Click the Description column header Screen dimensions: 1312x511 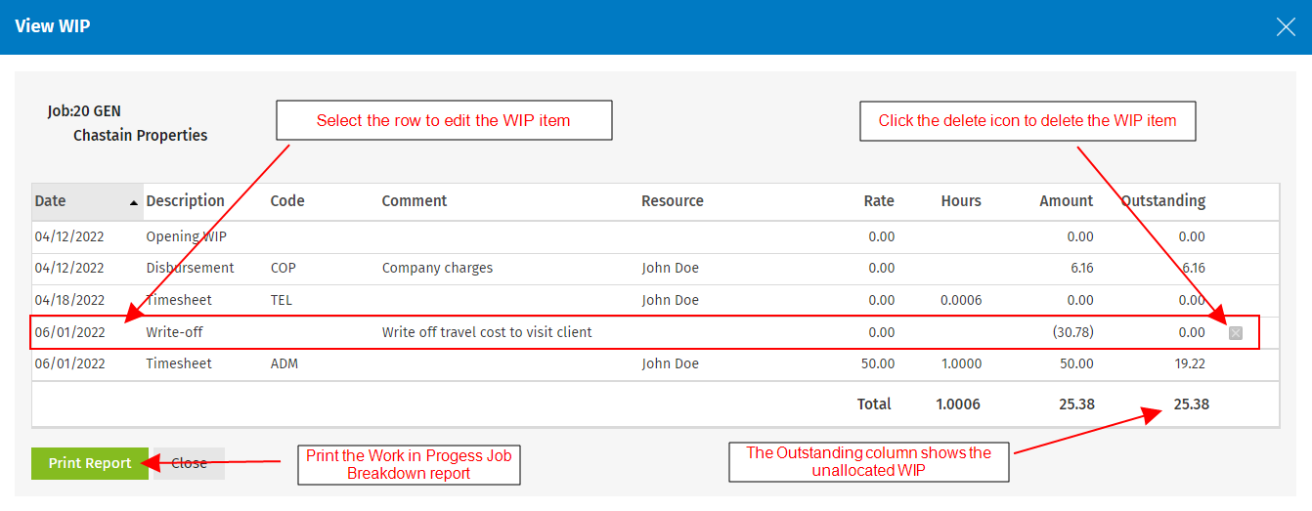185,201
